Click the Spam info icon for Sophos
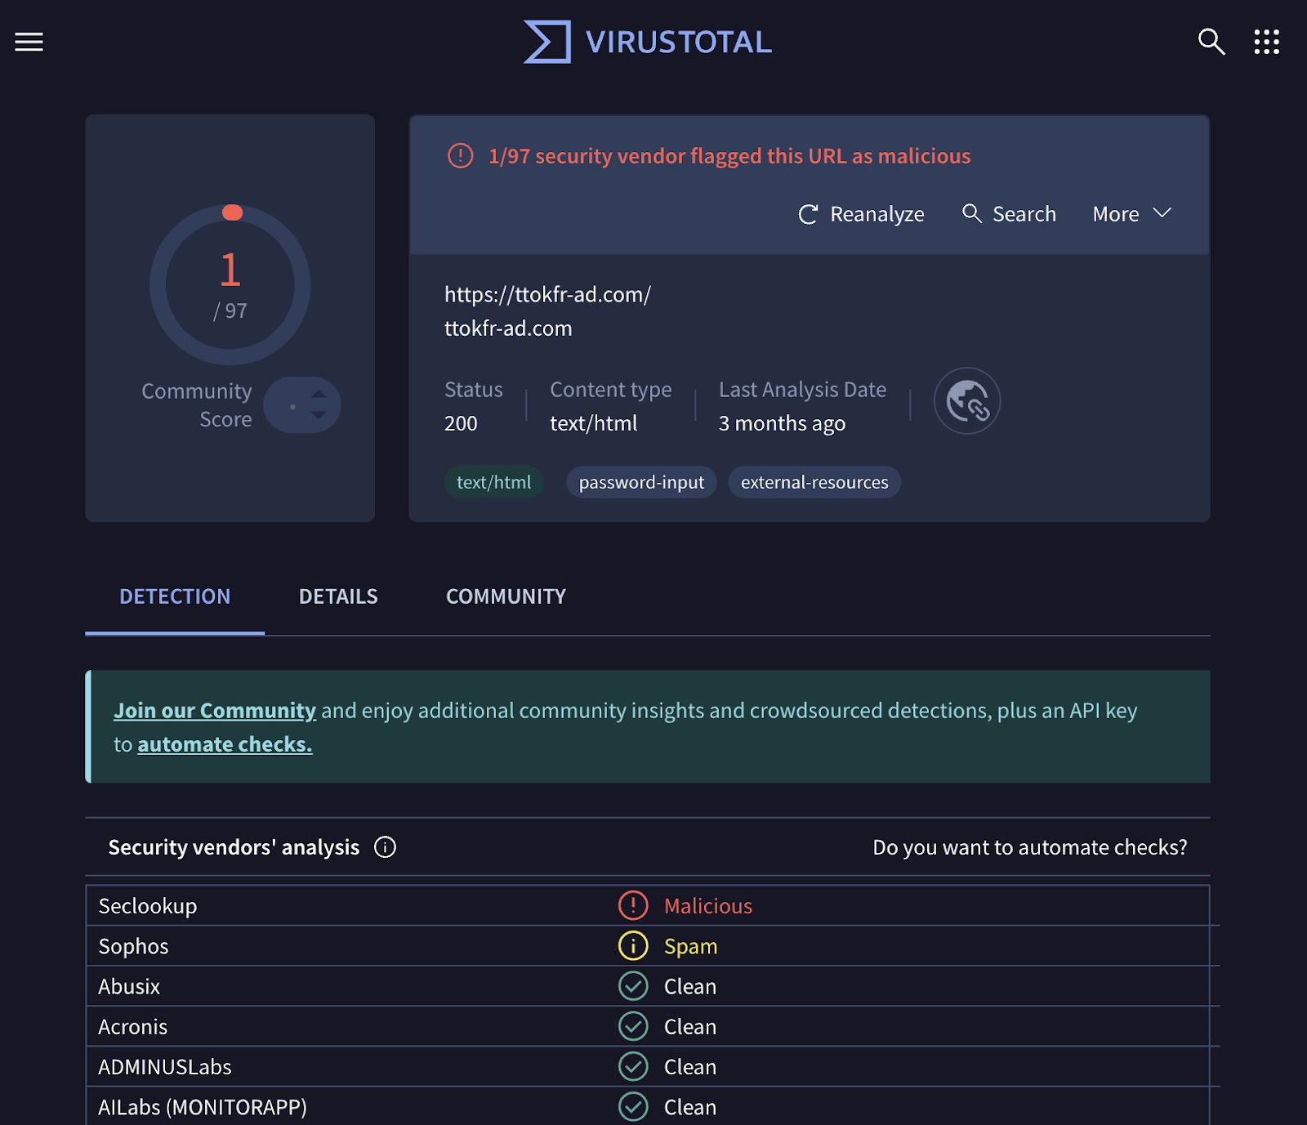The height and width of the screenshot is (1125, 1307). point(633,945)
